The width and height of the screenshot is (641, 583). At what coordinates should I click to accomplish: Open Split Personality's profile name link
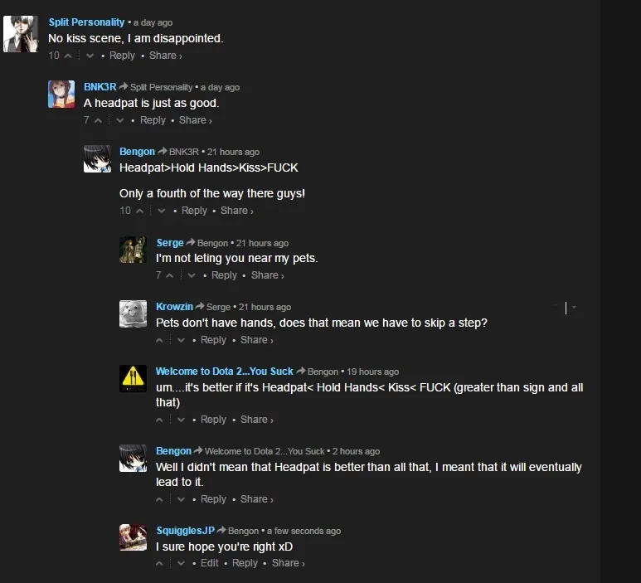pos(87,22)
